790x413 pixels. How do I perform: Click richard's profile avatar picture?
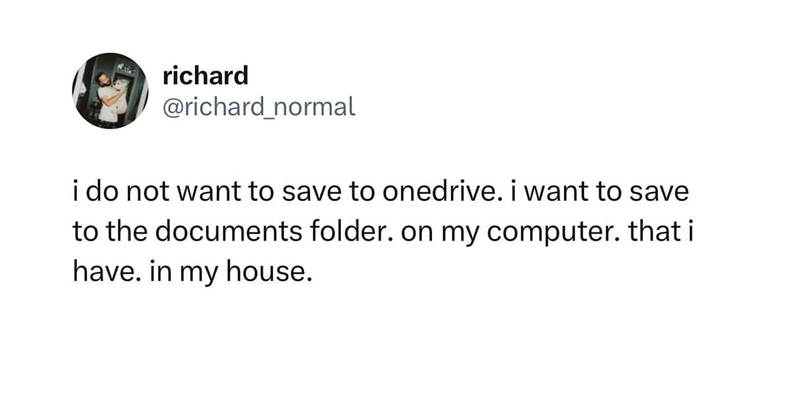[x=108, y=91]
